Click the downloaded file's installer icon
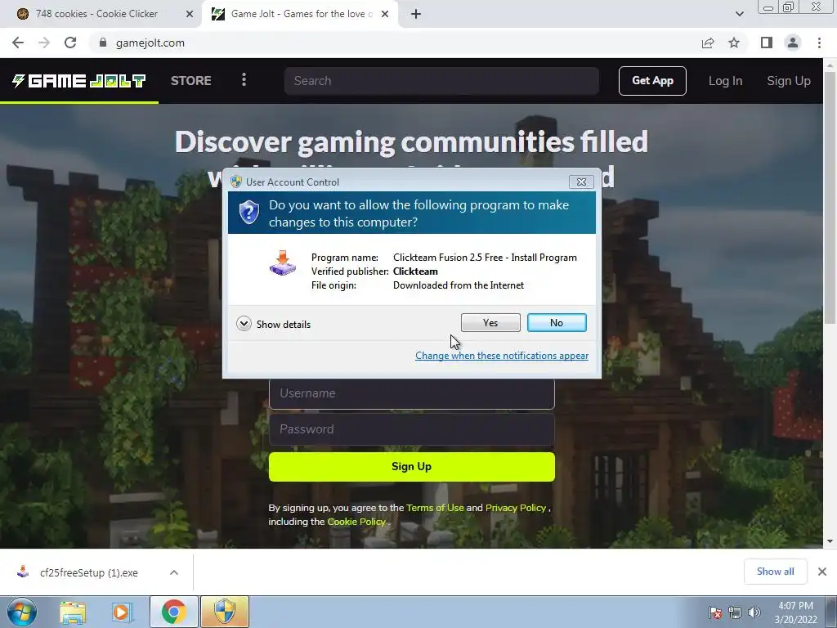The height and width of the screenshot is (628, 837). tap(22, 572)
